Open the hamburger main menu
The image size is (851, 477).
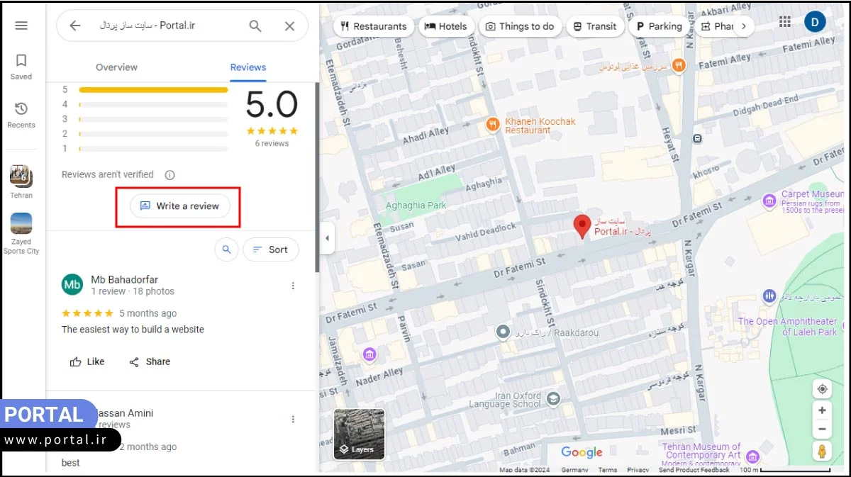(x=21, y=26)
